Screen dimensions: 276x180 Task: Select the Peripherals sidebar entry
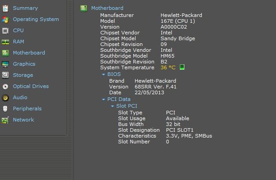coord(27,109)
